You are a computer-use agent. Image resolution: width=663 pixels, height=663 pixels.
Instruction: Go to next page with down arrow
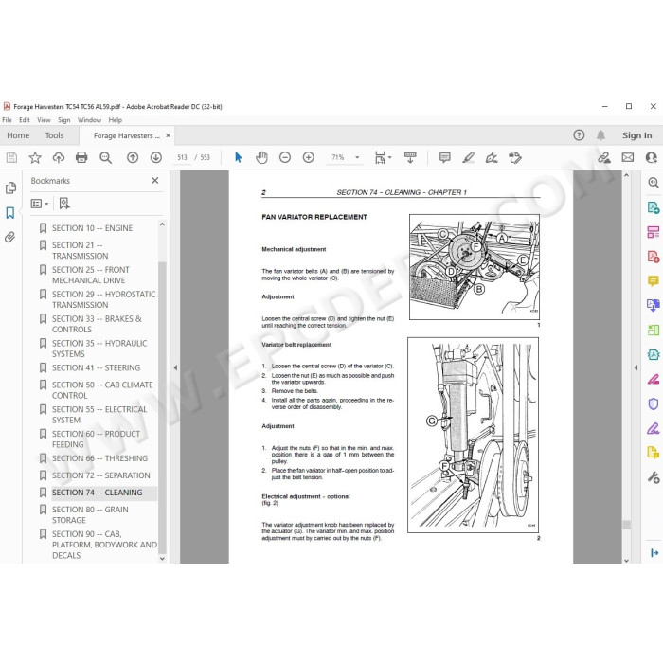pyautogui.click(x=156, y=158)
